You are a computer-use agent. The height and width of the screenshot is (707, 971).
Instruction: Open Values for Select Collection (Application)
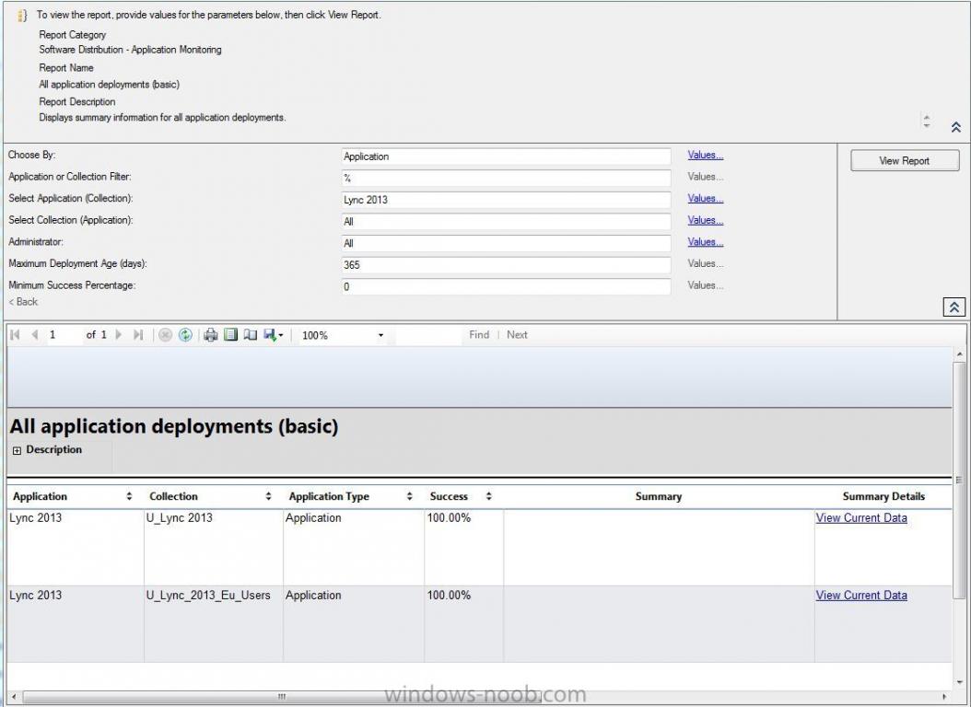tap(706, 220)
